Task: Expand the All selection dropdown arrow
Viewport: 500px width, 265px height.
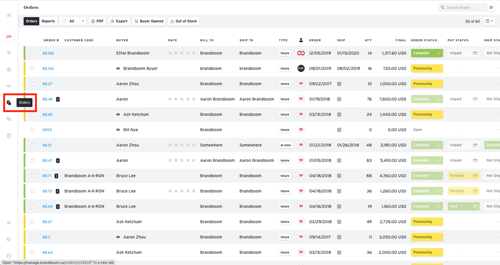Action: point(83,21)
